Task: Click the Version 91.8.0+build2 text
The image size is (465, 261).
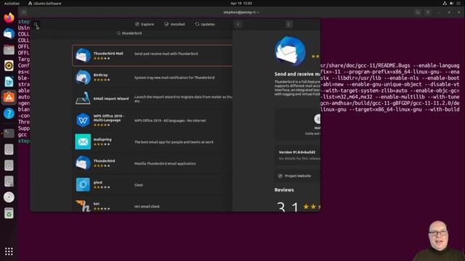Action: click(x=297, y=152)
